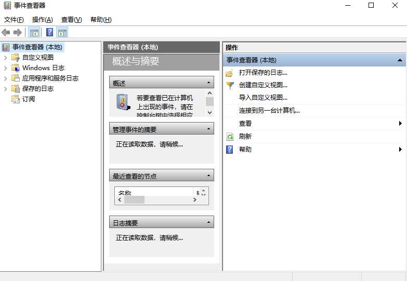Open the 查看(V) menu
This screenshot has height=281, width=407.
71,20
